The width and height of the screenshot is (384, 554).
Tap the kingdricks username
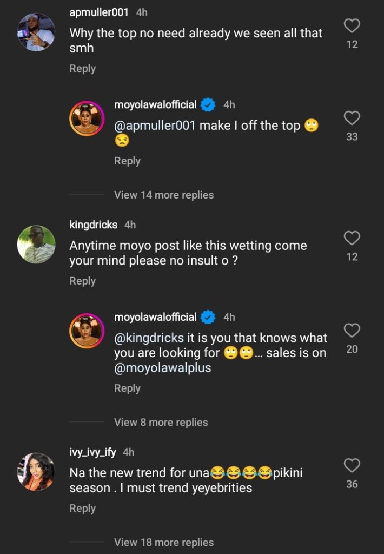click(x=94, y=224)
